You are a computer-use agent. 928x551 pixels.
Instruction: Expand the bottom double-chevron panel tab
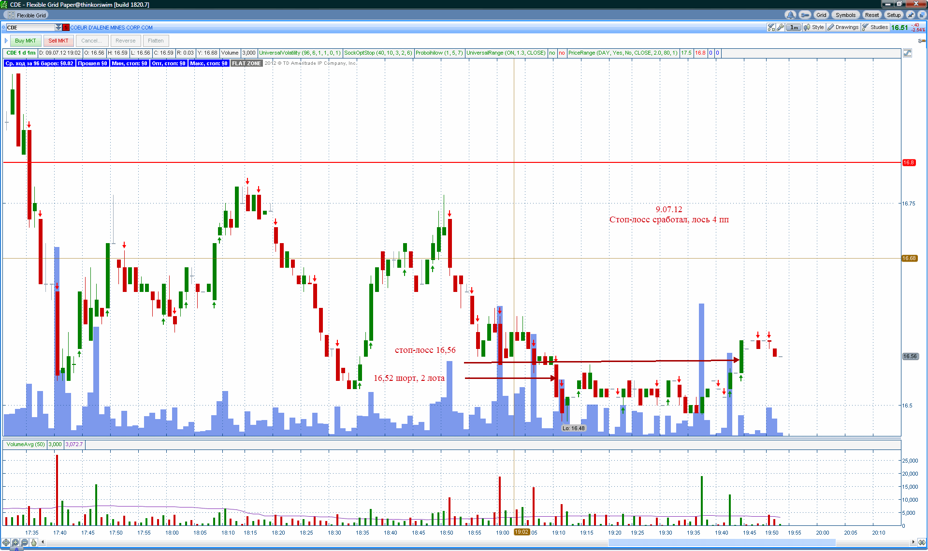tap(16, 549)
